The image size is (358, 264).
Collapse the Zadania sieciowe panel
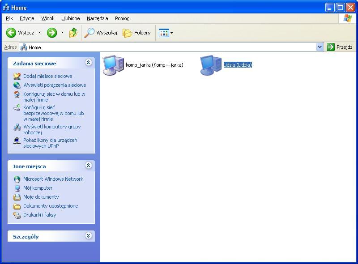coord(88,62)
